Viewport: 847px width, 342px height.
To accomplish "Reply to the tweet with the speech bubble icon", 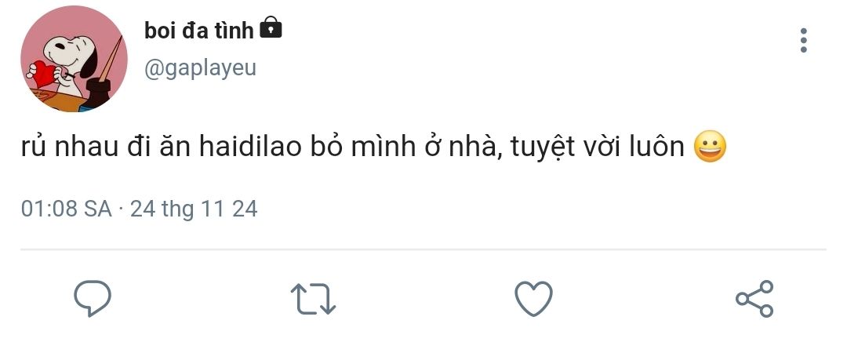I will (x=93, y=299).
